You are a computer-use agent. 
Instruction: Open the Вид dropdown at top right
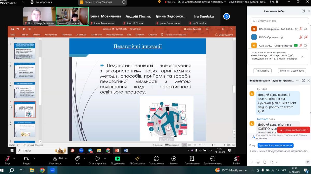point(274,2)
